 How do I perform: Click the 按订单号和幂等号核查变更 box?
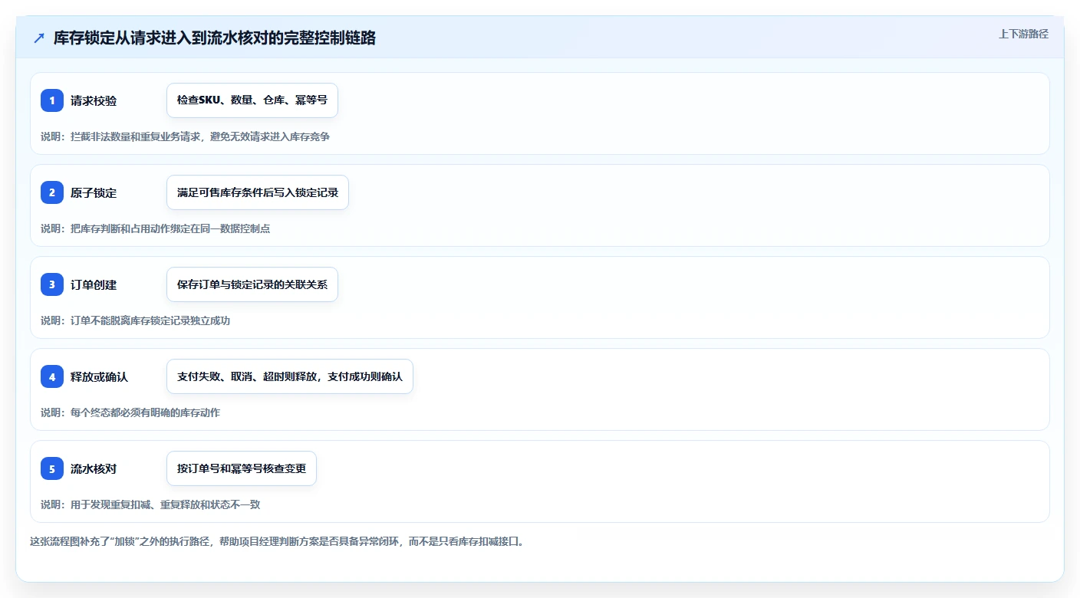(x=242, y=468)
